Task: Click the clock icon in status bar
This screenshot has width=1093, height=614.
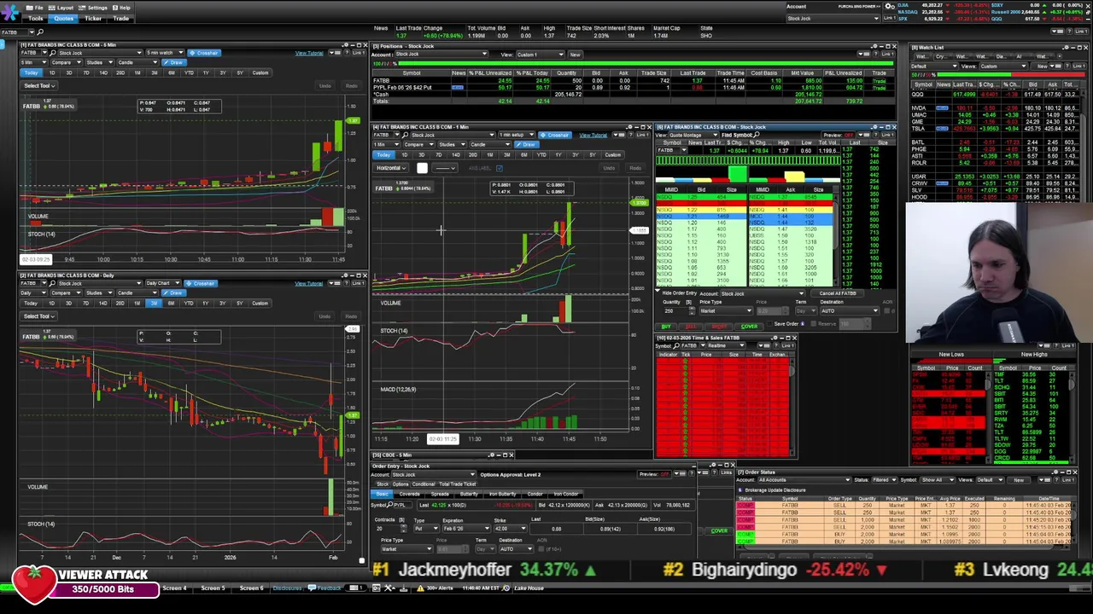Action: point(506,588)
